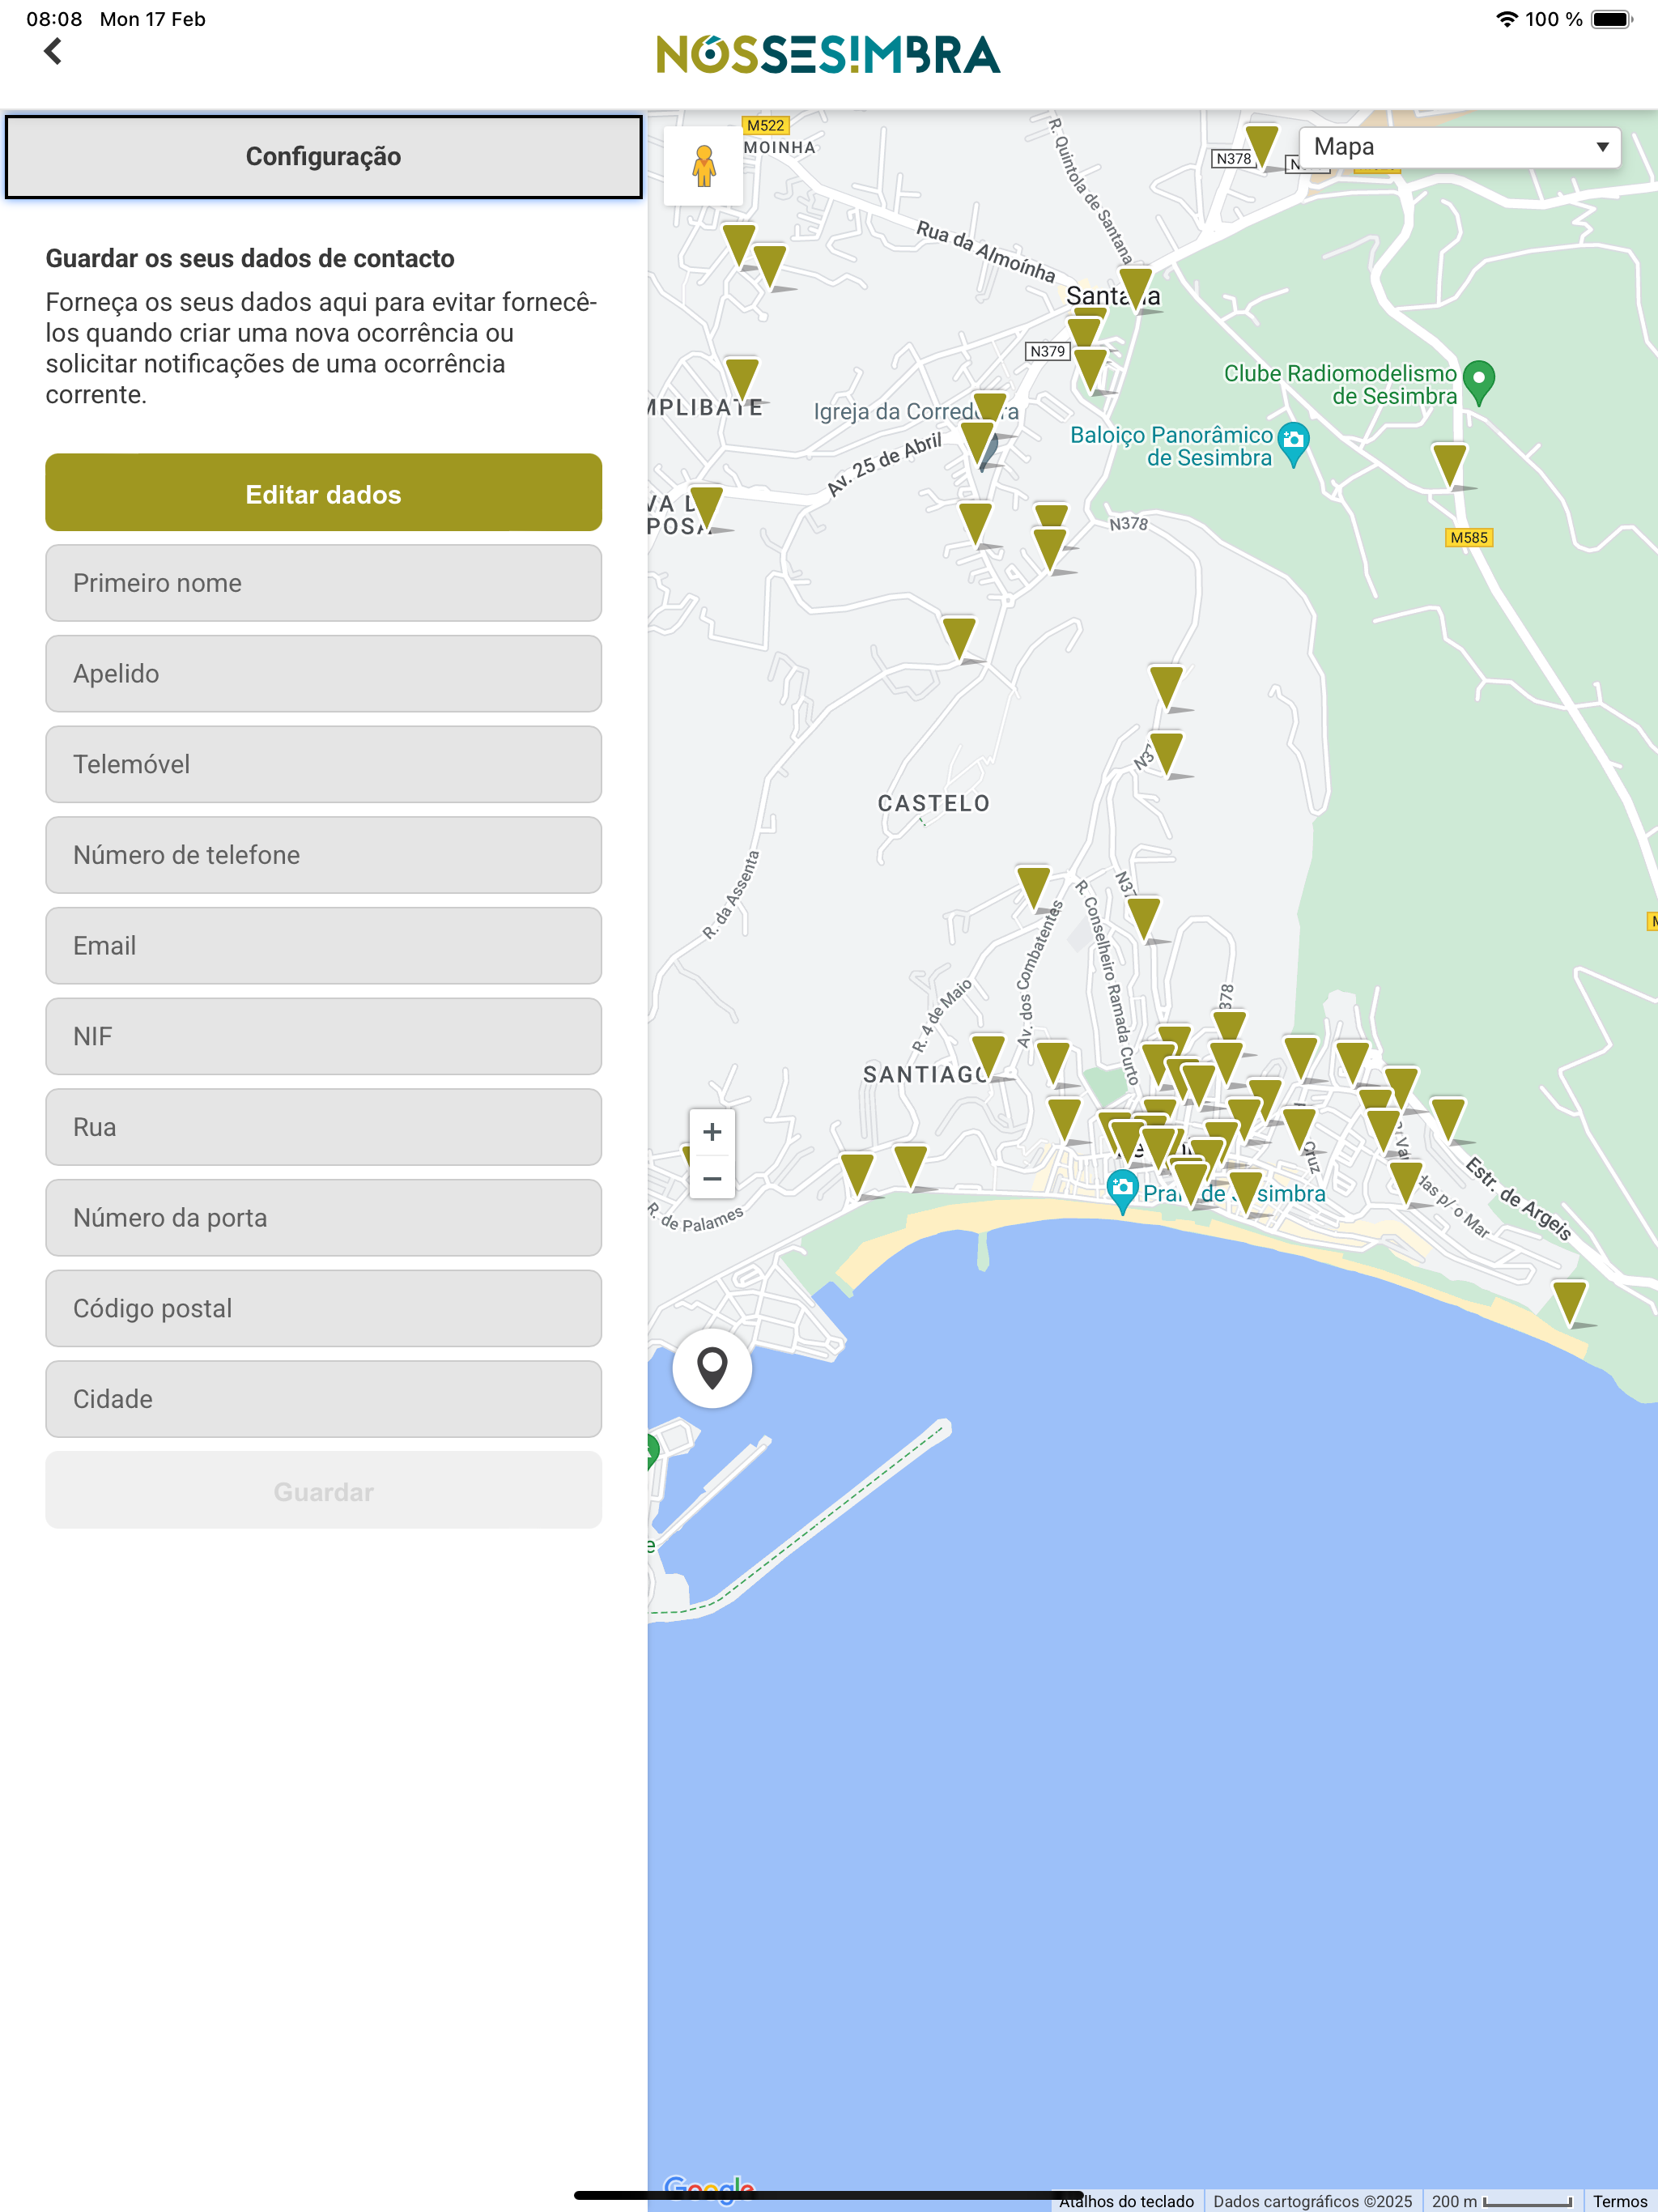The height and width of the screenshot is (2212, 1658).
Task: Open the Configuração section header
Action: pos(323,156)
